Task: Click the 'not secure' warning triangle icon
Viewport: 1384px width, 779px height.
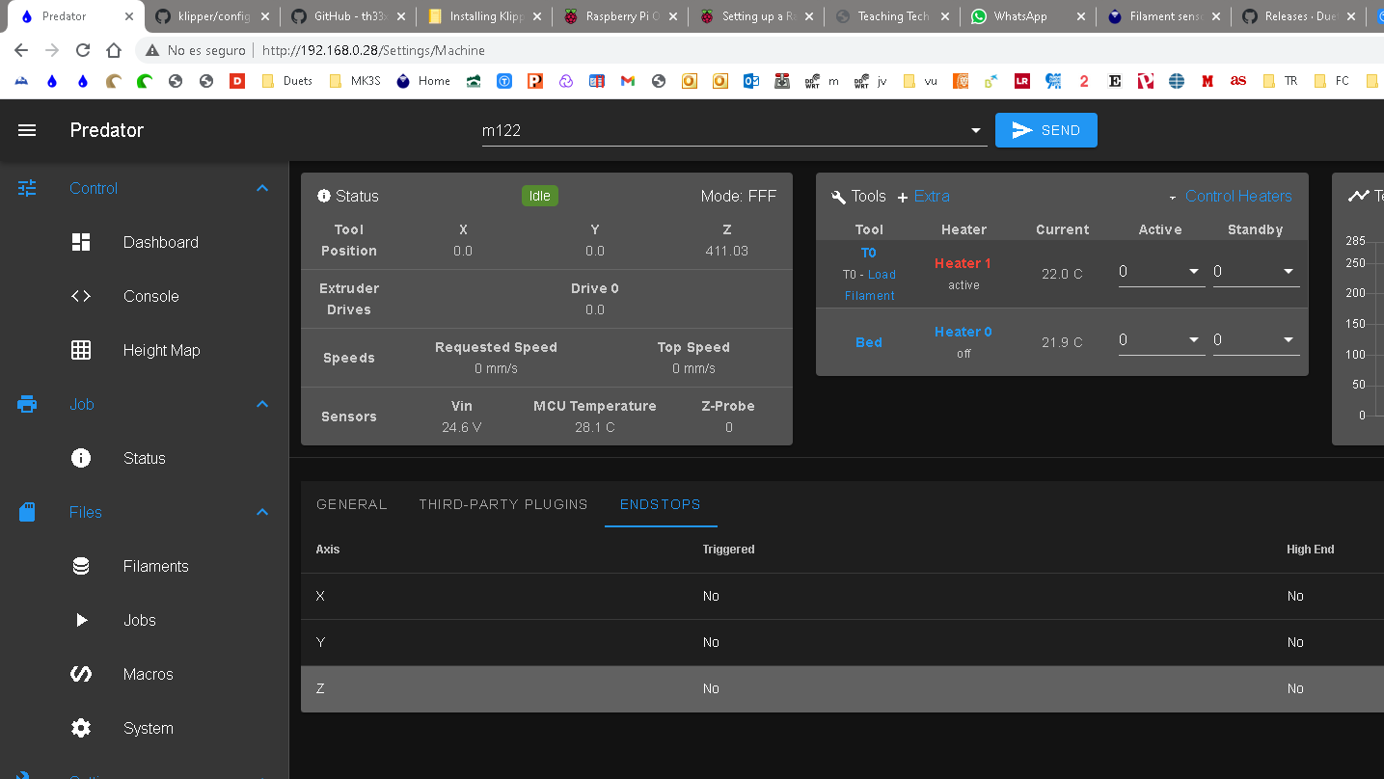Action: (151, 50)
